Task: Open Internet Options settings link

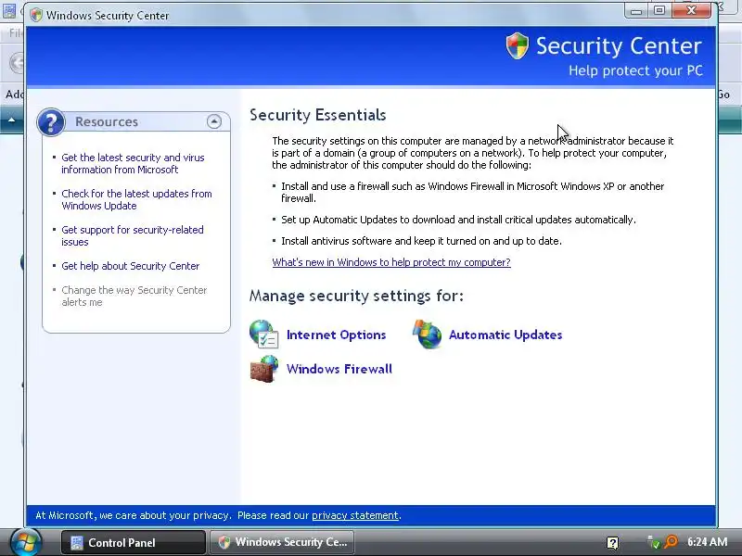Action: [336, 335]
